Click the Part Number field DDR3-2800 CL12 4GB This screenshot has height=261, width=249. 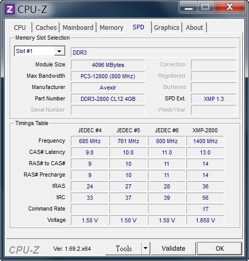(x=108, y=99)
